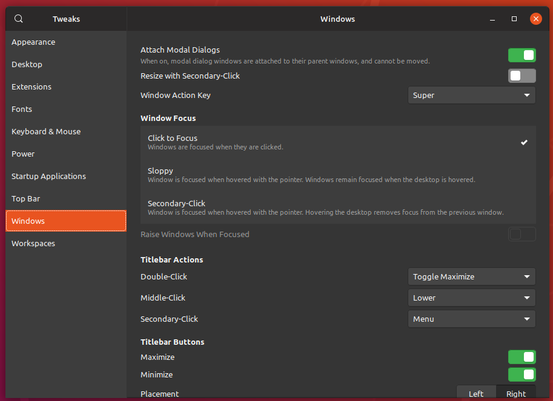
Task: Choose Secondary-Click window focus mode
Action: pyautogui.click(x=338, y=207)
